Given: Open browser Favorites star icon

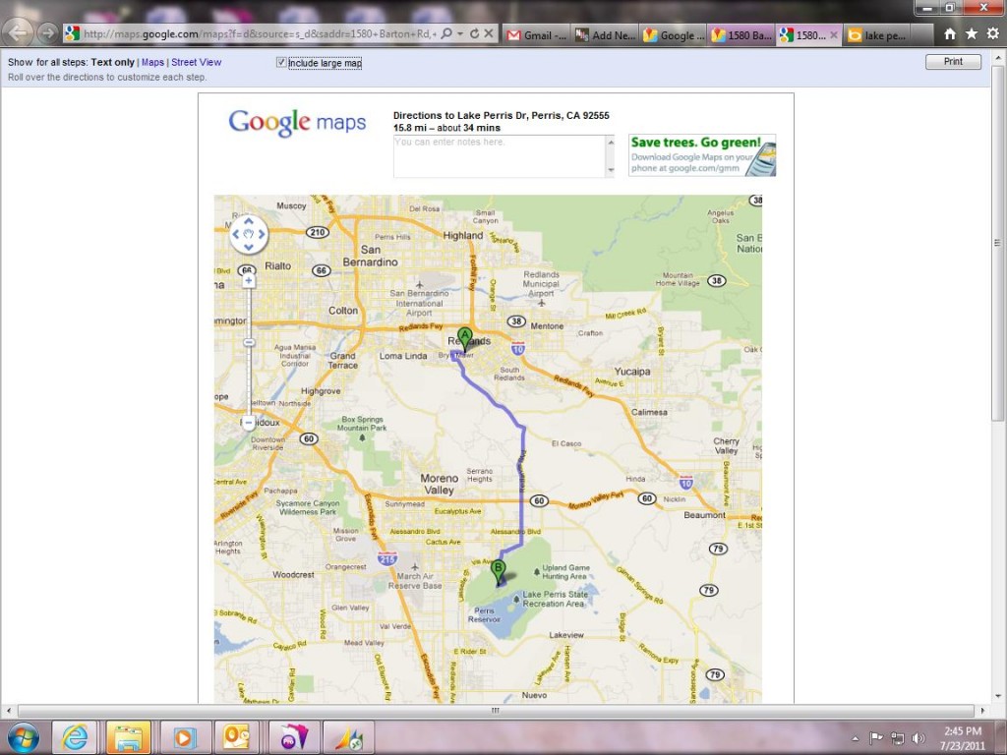Looking at the screenshot, I should click(971, 33).
